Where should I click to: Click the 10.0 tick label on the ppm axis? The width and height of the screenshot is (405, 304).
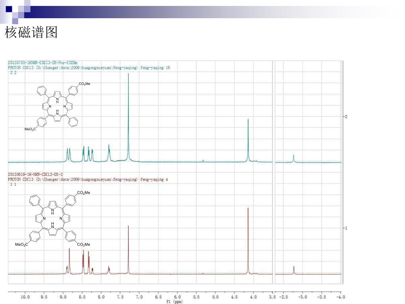(25, 297)
